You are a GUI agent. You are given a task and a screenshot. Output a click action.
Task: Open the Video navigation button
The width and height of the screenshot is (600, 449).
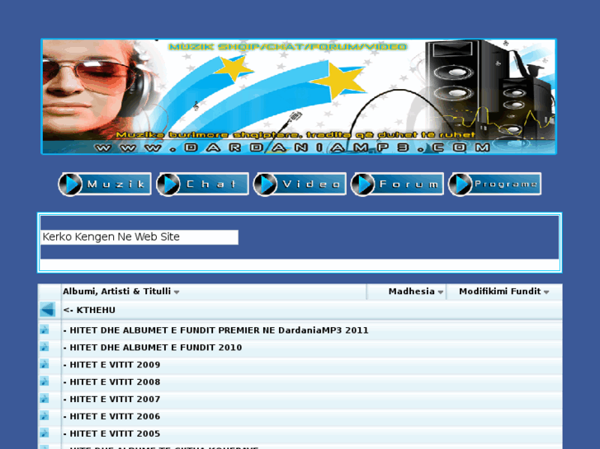pyautogui.click(x=300, y=185)
